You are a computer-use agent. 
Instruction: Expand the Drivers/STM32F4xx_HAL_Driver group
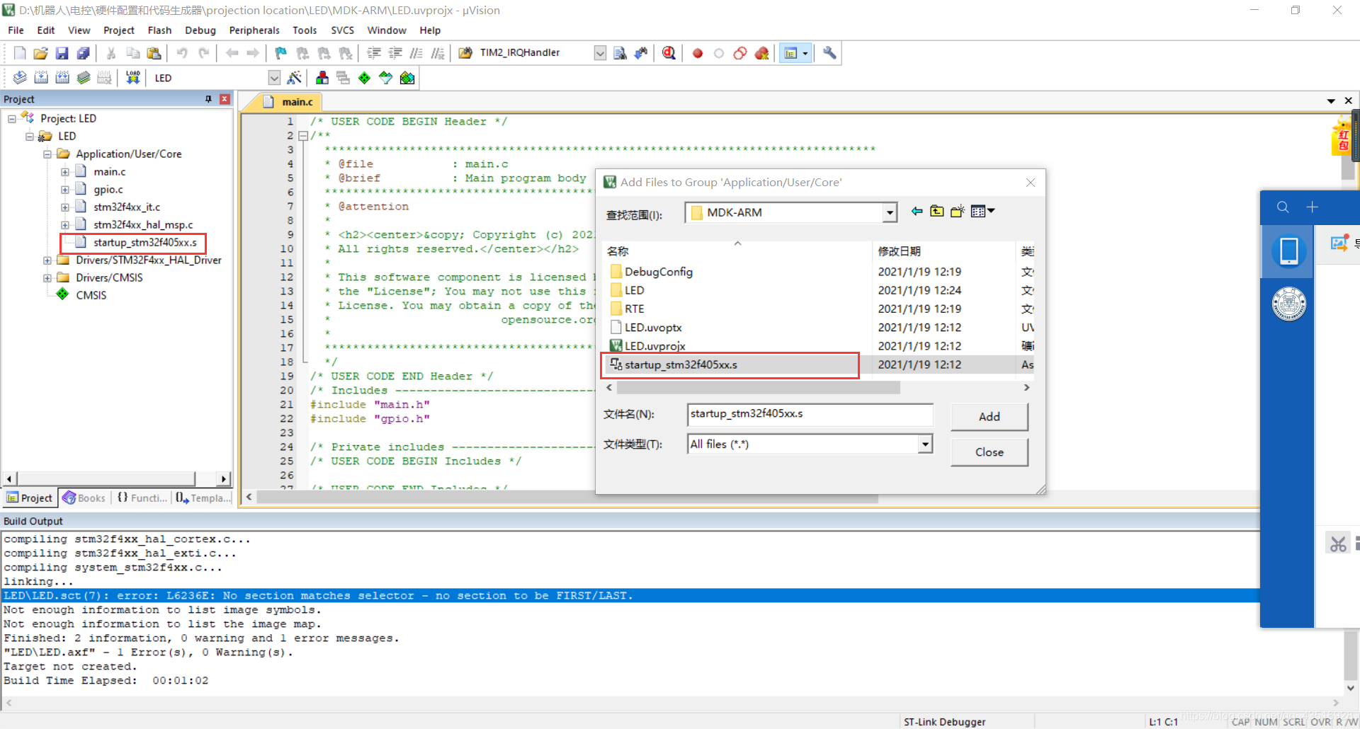47,260
